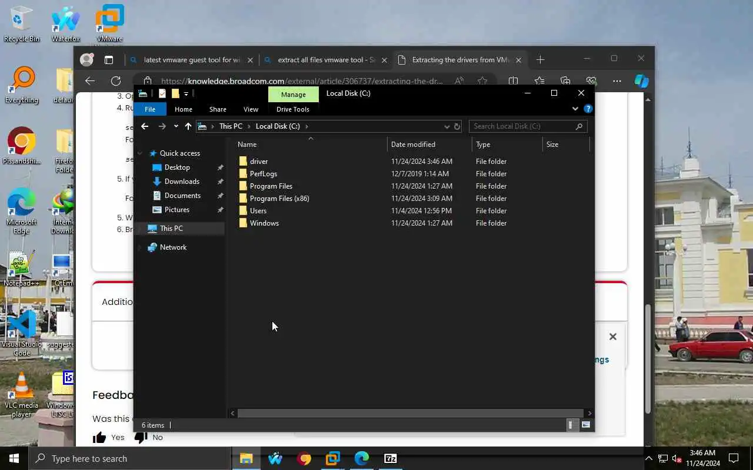Open new tab in Edge with plus button
This screenshot has width=753, height=470.
click(541, 59)
